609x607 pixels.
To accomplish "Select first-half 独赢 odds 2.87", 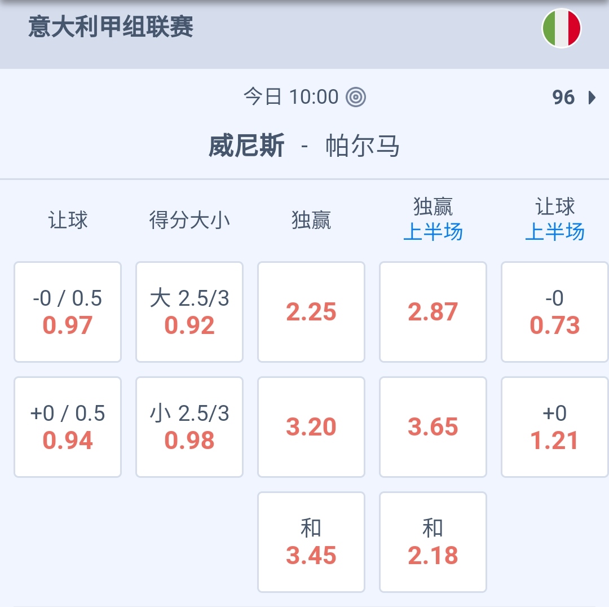I will point(433,312).
